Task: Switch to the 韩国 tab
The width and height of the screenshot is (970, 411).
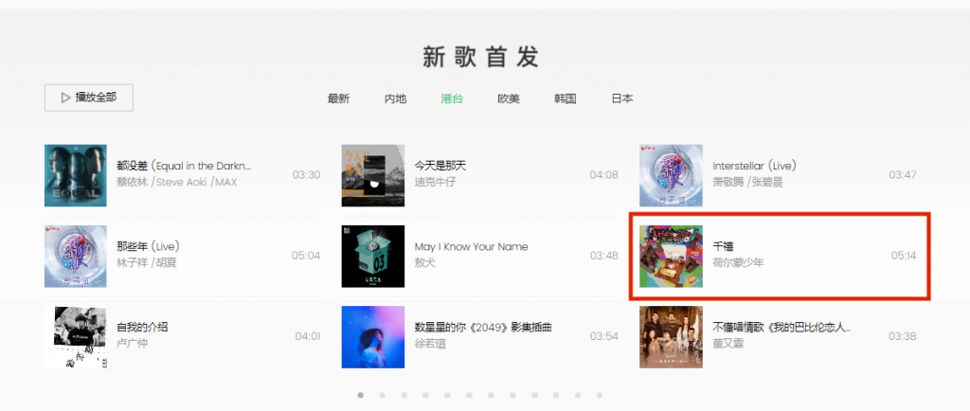Action: point(566,98)
